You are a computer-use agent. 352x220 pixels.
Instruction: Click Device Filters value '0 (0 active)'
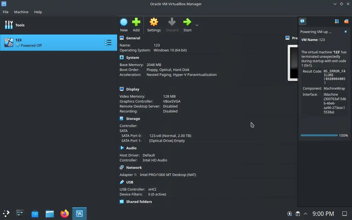(157, 194)
